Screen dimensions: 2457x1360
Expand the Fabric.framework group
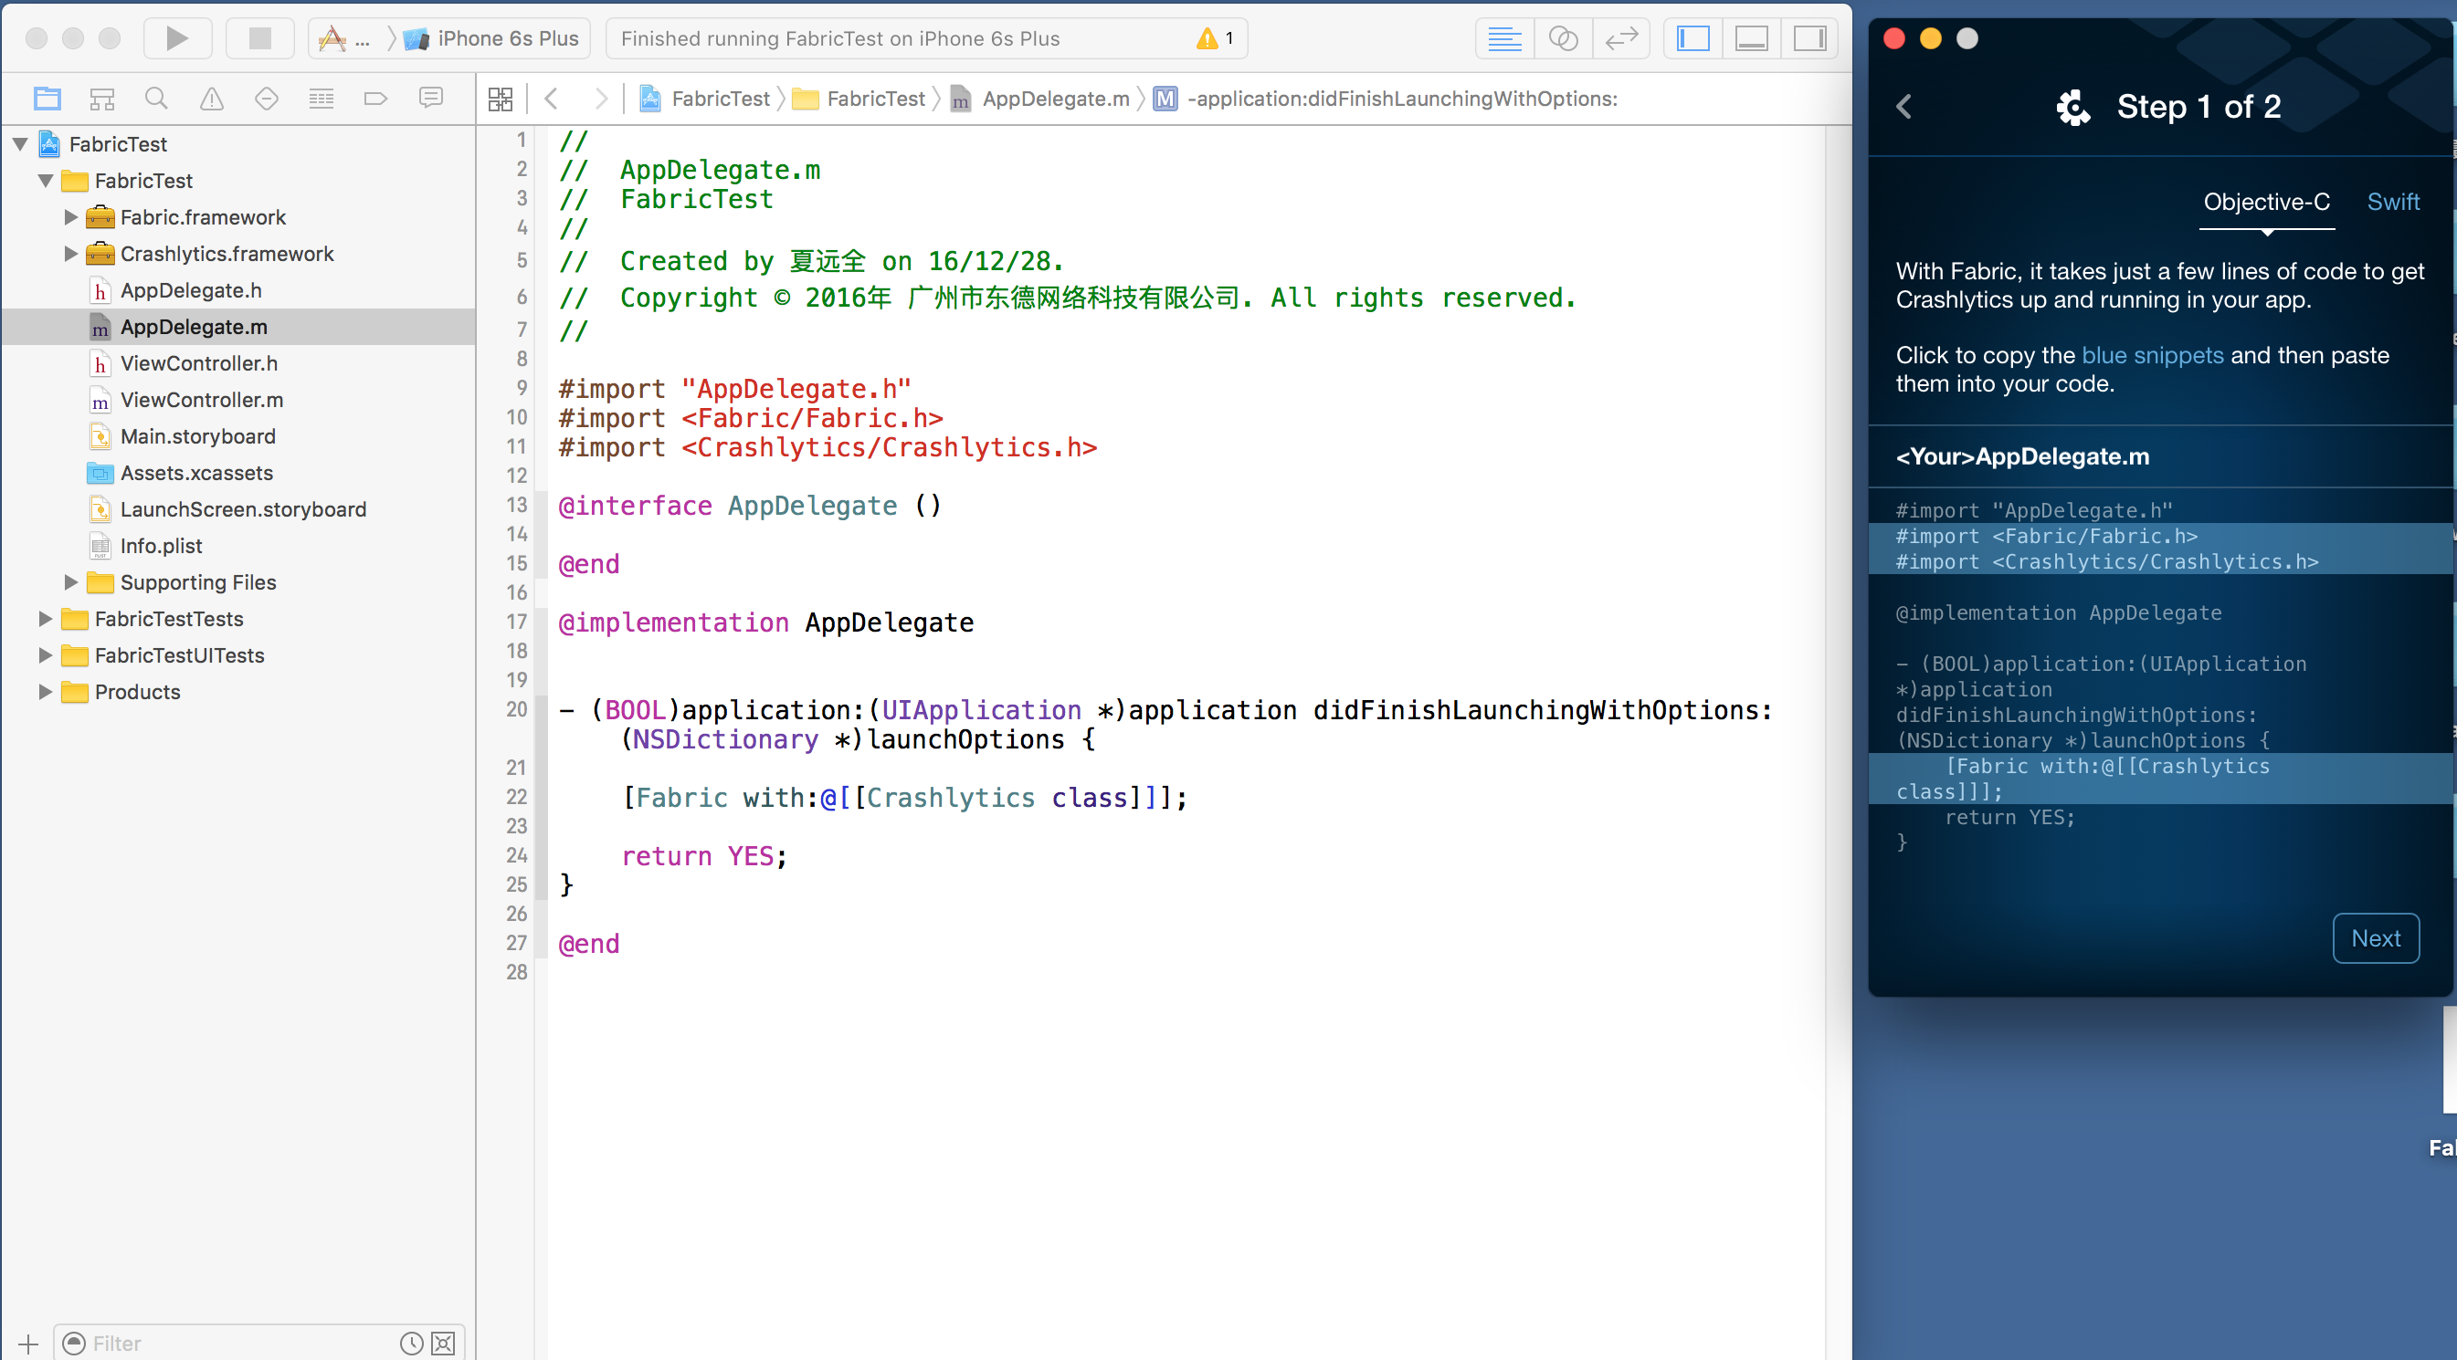[70, 217]
